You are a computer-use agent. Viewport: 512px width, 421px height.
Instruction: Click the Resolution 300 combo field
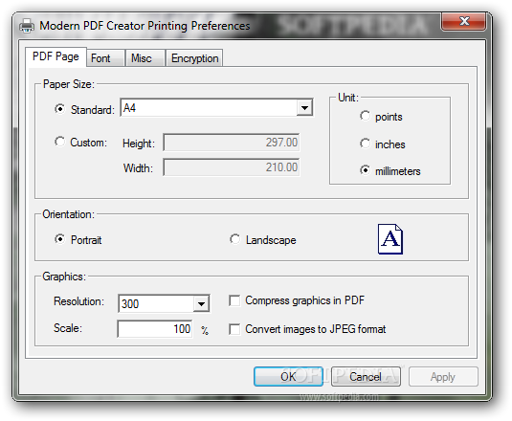[164, 304]
